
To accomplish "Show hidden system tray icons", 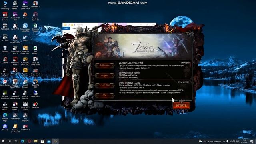I will [x=224, y=141].
